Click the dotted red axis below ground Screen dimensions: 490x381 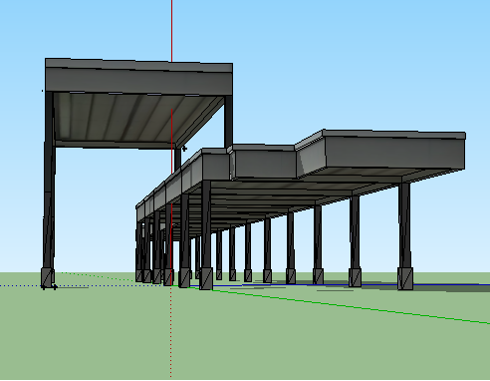tap(171, 332)
